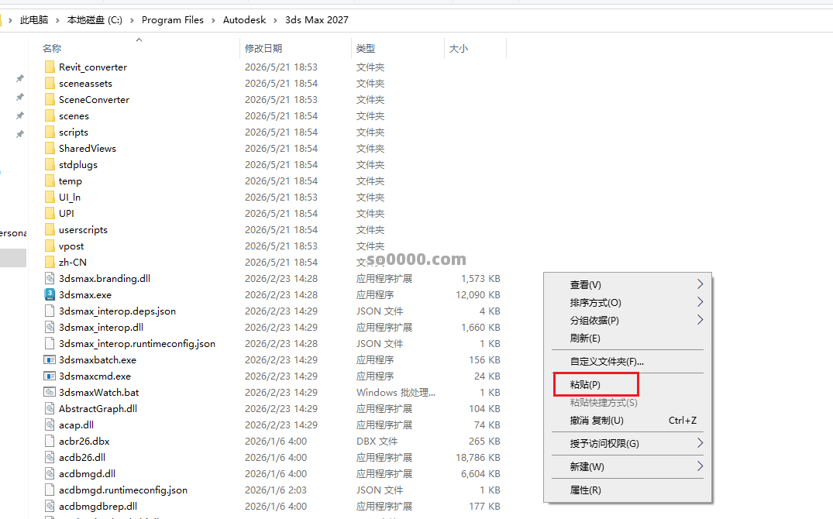The height and width of the screenshot is (519, 833).
Task: Expand the 分组依据(P) submenu arrow
Action: (x=700, y=320)
